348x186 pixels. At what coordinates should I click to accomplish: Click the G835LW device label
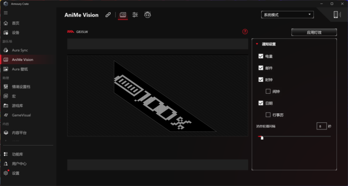(82, 32)
